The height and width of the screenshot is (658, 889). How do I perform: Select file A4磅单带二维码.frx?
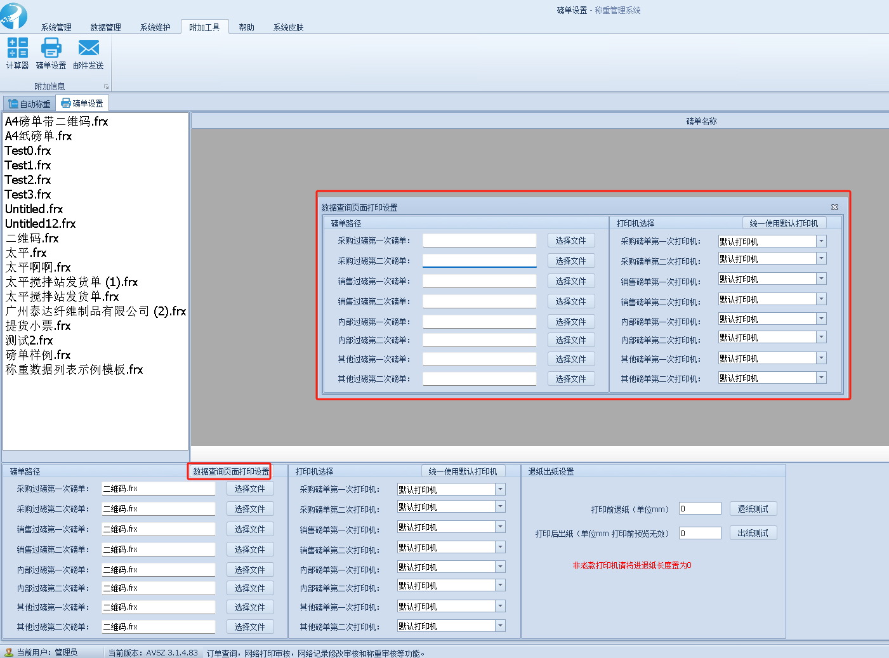click(x=56, y=121)
